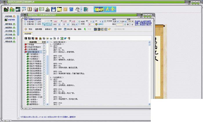Image resolution: width=203 pixels, height=122 pixels.
Task: Open the lunar month 冬 dropdown
Action: pyautogui.click(x=68, y=24)
